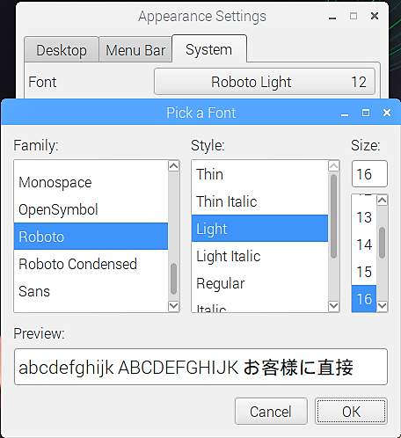Maximize the Pick a Font dialog
The width and height of the screenshot is (401, 438).
pyautogui.click(x=366, y=113)
